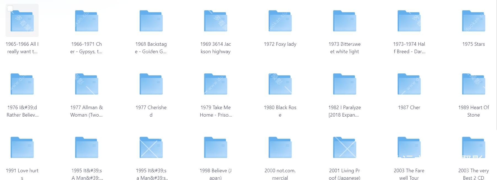Click the '1980 Black Rose' label
497x180 pixels.
[280, 111]
